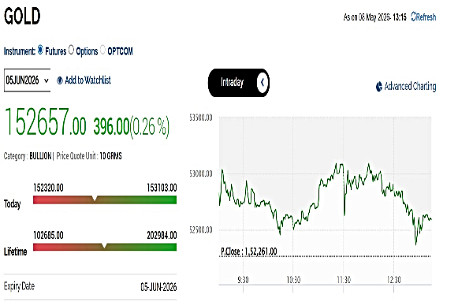
Task: Select the Options radio button
Action: [71, 50]
